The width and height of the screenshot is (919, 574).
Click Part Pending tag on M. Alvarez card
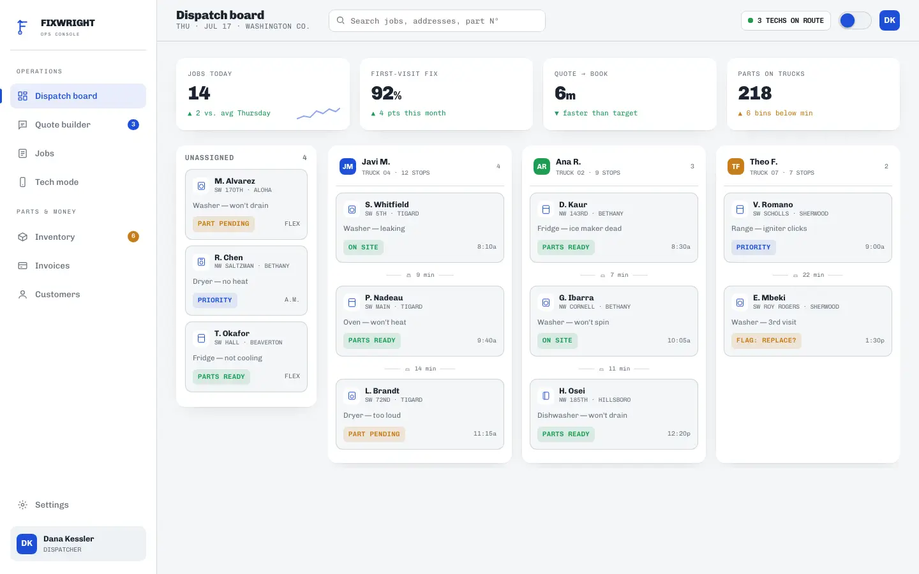[223, 224]
